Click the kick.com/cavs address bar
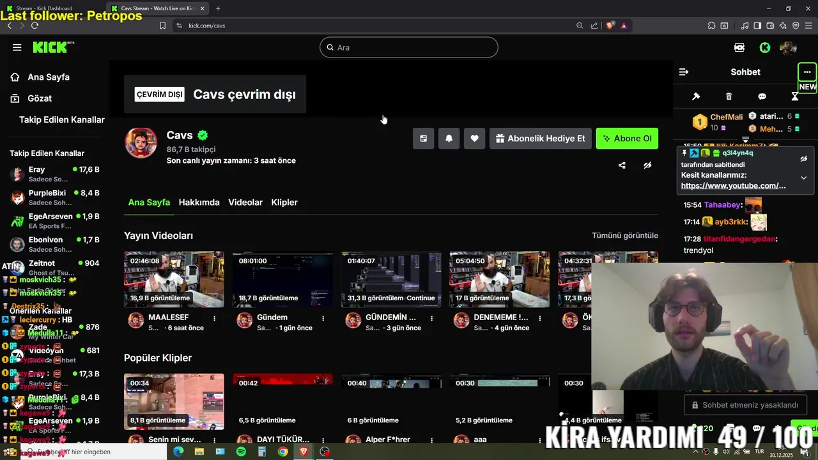The width and height of the screenshot is (818, 460). [377, 26]
